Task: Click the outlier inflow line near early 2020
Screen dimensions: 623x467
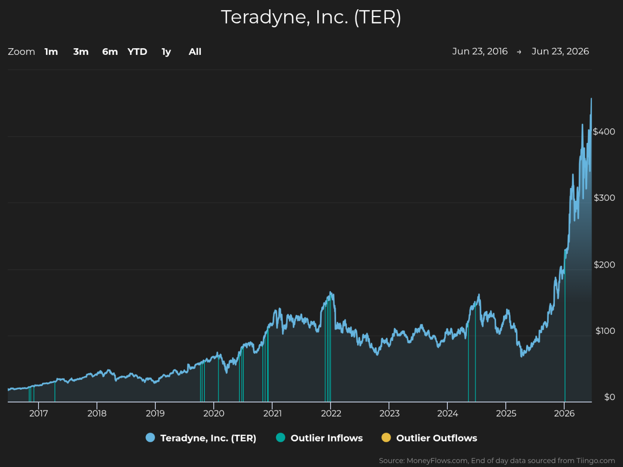Action: [219, 378]
